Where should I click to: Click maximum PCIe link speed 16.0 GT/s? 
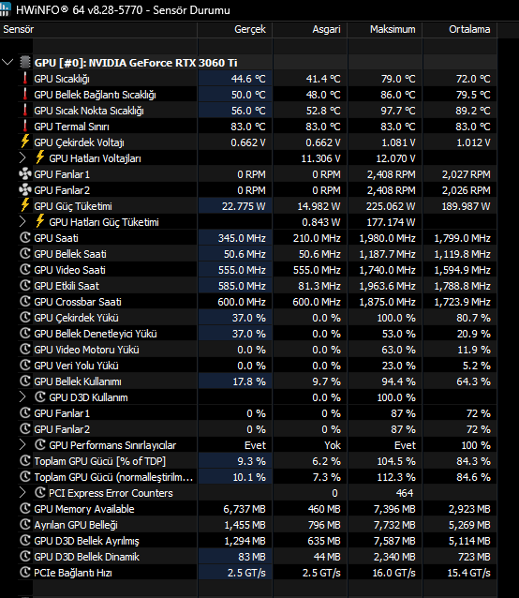click(x=393, y=573)
